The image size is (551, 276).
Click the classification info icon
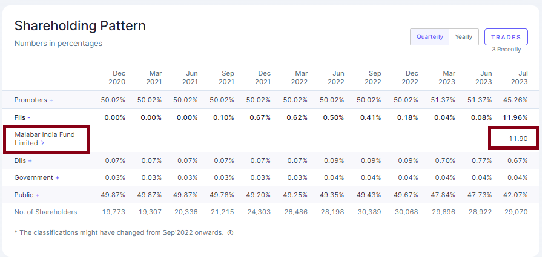[x=230, y=233]
